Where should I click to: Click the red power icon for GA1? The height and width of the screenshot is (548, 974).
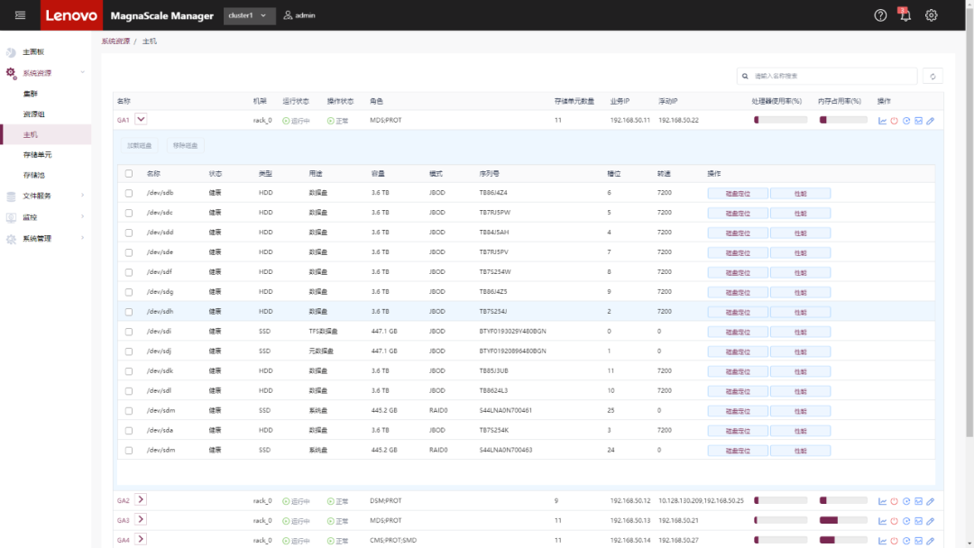pos(895,121)
